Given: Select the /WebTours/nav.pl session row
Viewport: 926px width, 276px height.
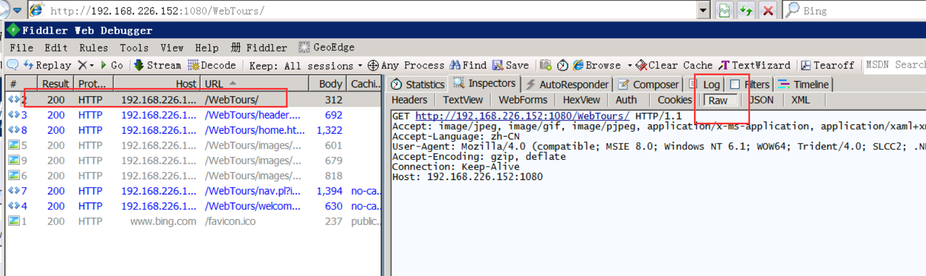Looking at the screenshot, I should (x=252, y=191).
